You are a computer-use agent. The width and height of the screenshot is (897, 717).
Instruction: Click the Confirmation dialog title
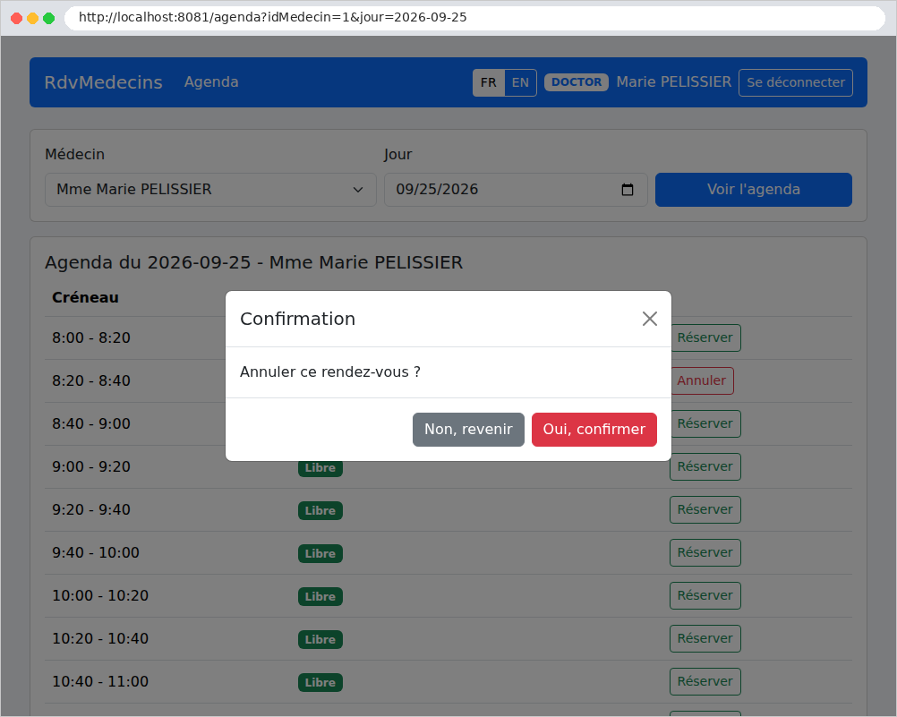(x=297, y=319)
